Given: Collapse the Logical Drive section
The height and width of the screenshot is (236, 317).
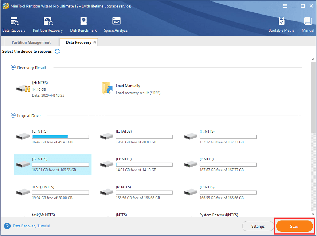Looking at the screenshot, I should pyautogui.click(x=13, y=115).
